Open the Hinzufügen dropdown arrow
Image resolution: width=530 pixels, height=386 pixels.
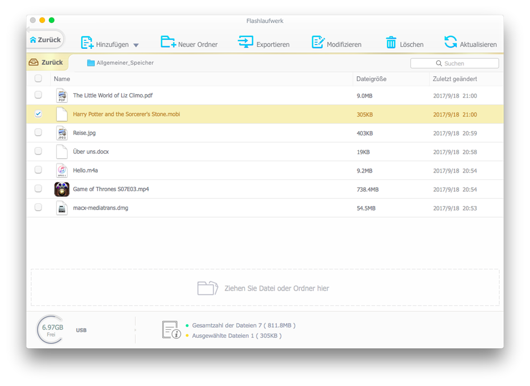[x=136, y=45]
